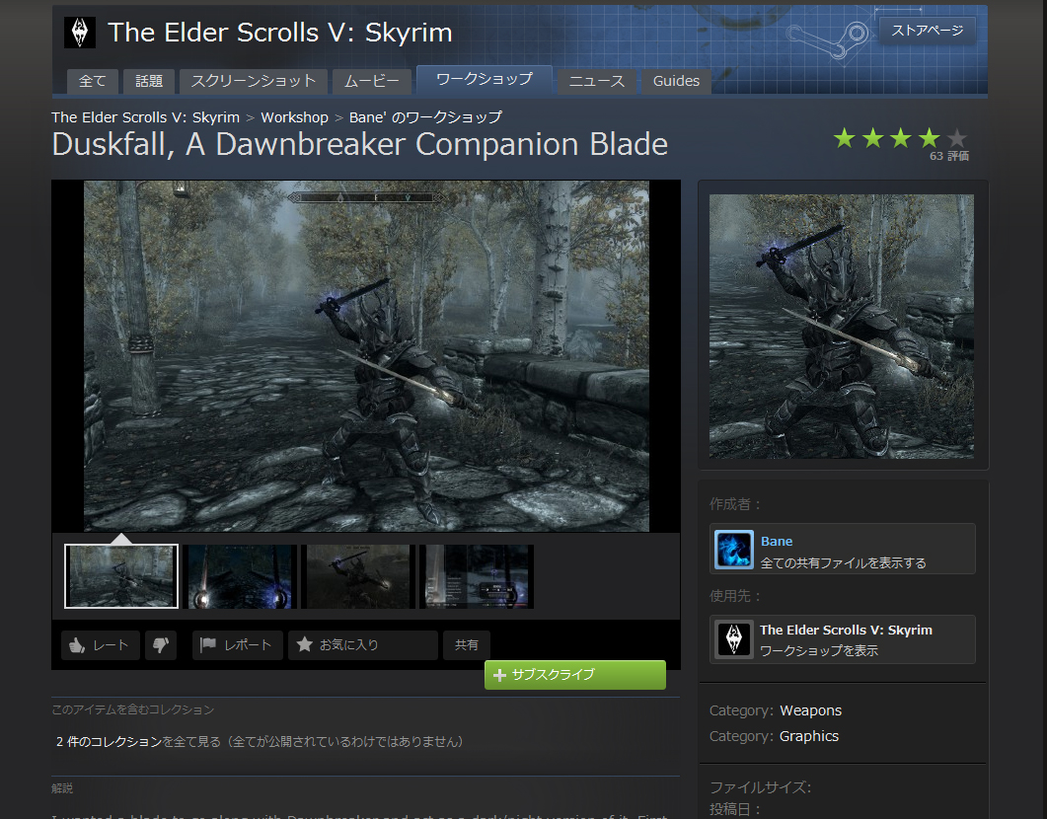Open Bane's avatar icon

point(733,550)
